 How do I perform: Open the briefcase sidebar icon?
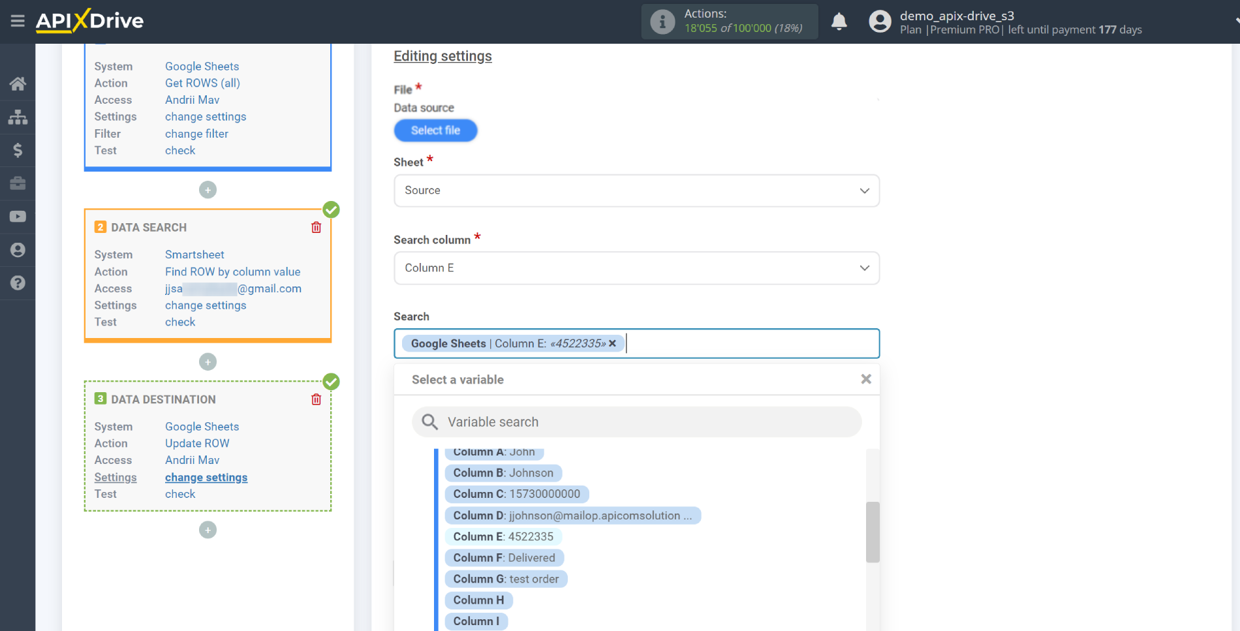point(18,183)
